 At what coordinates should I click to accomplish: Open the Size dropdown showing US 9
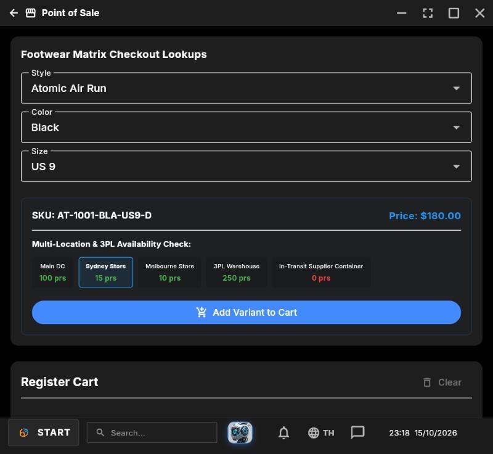[x=246, y=167]
